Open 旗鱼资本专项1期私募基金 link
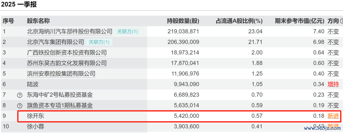 [x=60, y=105]
